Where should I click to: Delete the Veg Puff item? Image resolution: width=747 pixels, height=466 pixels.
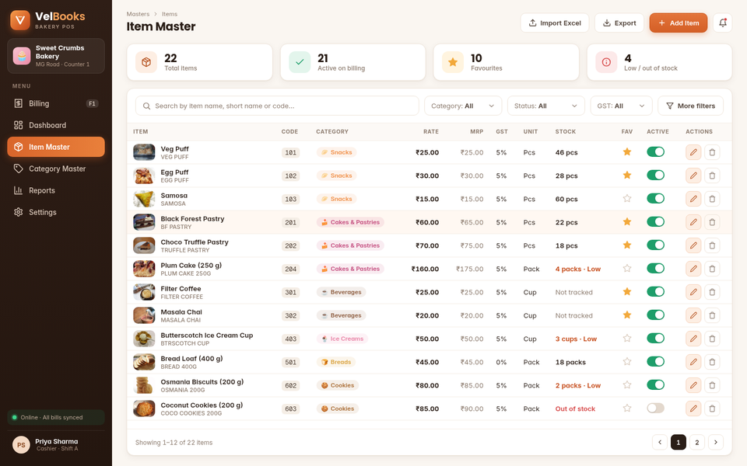[x=712, y=152]
